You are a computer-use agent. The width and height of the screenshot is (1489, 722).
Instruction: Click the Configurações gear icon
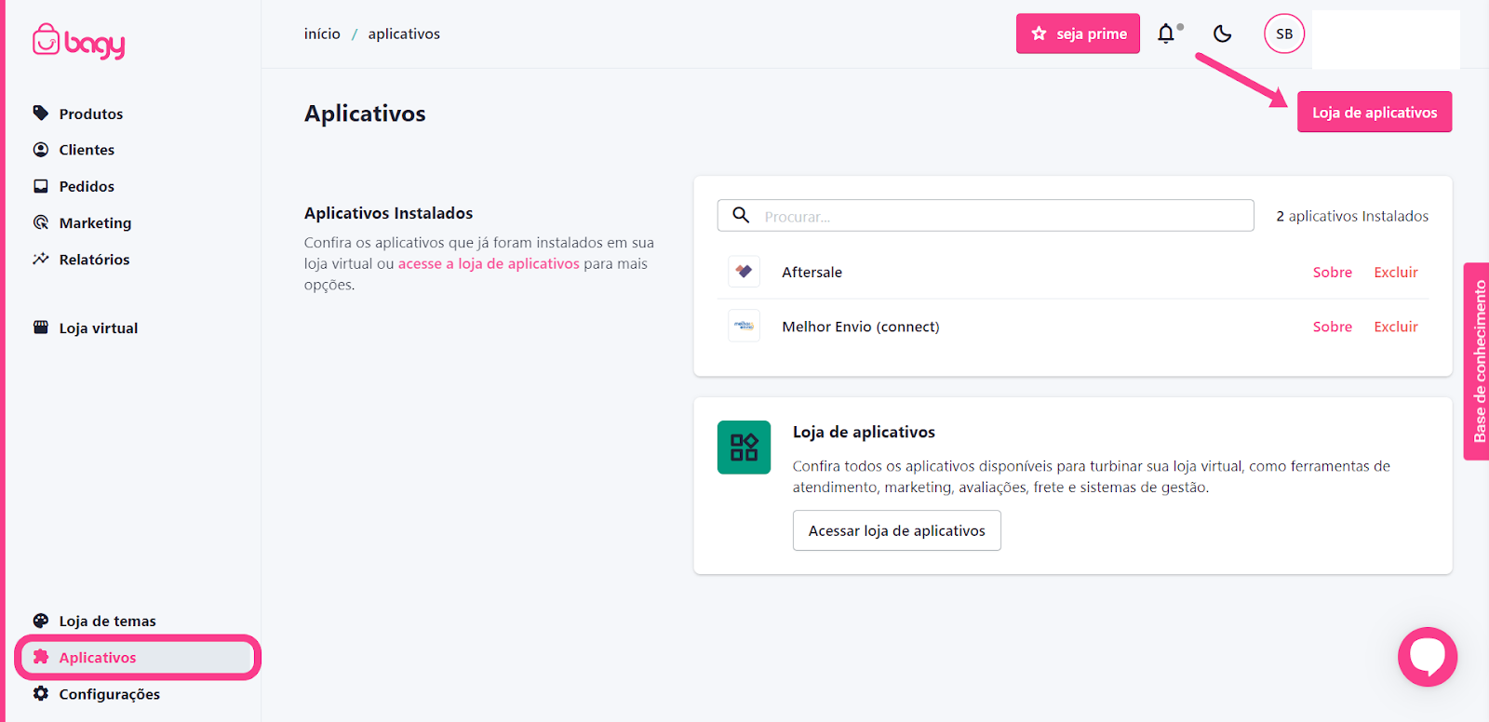pyautogui.click(x=41, y=693)
